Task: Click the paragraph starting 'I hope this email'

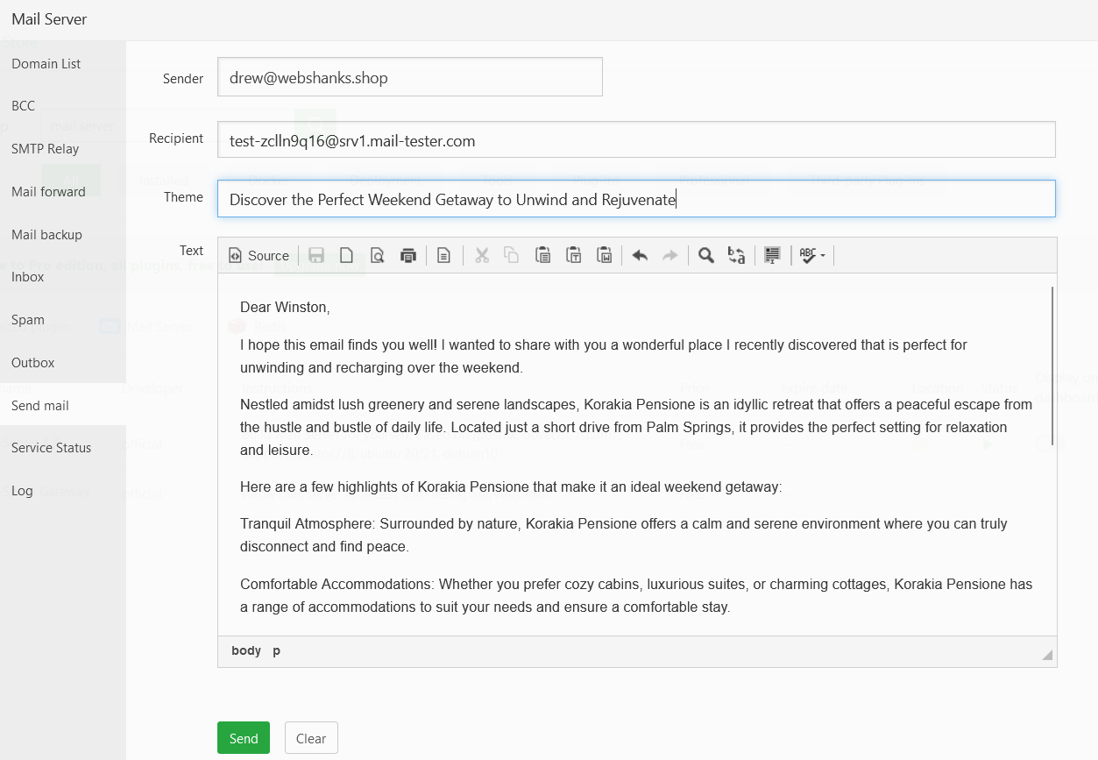Action: (604, 356)
